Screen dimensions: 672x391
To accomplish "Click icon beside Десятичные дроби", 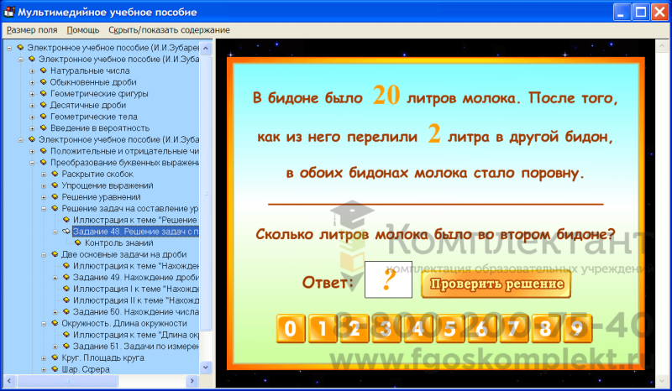I will point(44,105).
